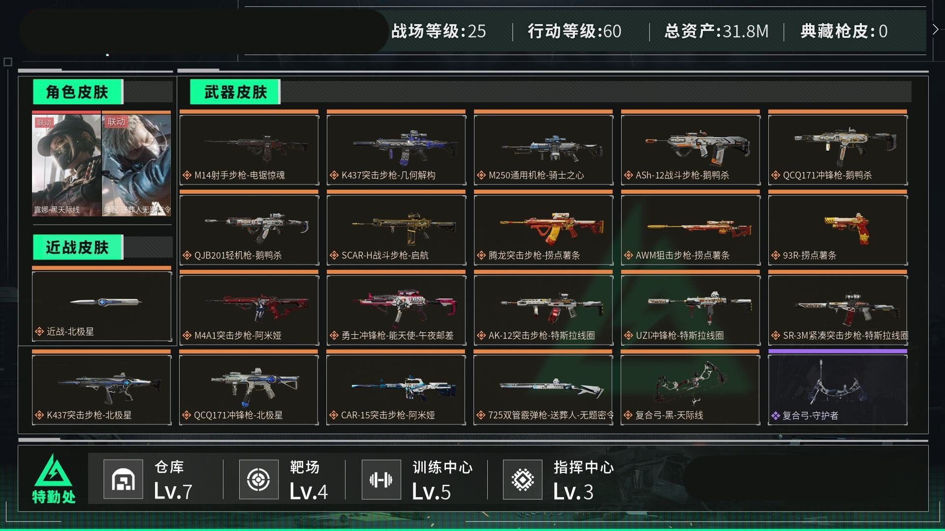The height and width of the screenshot is (531, 945).
Task: Choose the M14射手步枪-电锯惊魂 skin card
Action: (x=249, y=150)
